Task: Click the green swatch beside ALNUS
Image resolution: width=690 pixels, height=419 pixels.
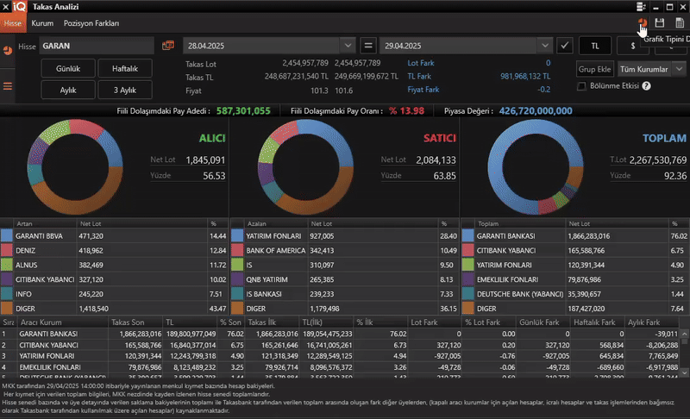Action: coord(7,265)
